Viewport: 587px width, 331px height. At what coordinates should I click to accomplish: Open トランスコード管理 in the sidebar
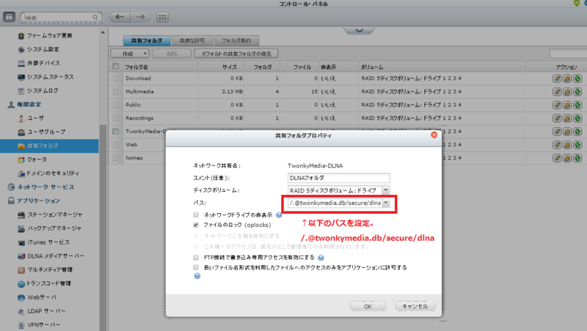(44, 283)
